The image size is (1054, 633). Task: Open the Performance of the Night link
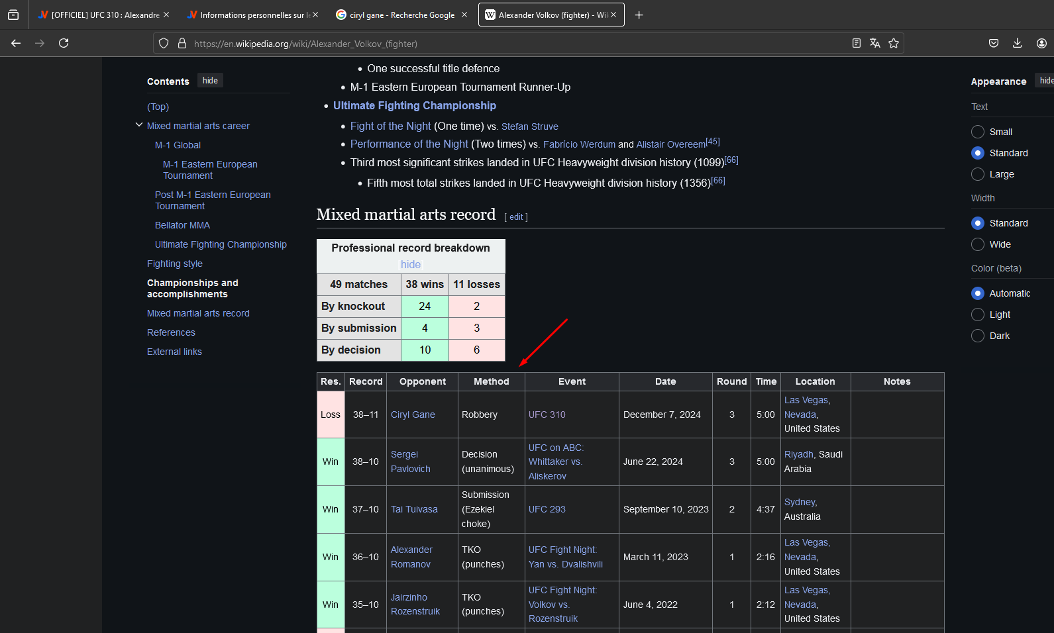(x=409, y=144)
